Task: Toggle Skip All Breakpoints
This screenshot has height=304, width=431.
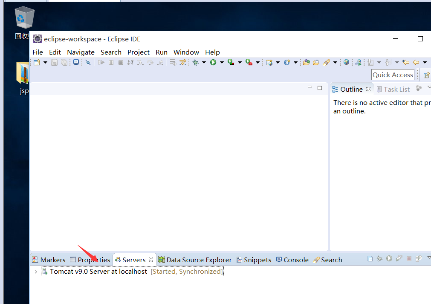Action: [x=88, y=62]
